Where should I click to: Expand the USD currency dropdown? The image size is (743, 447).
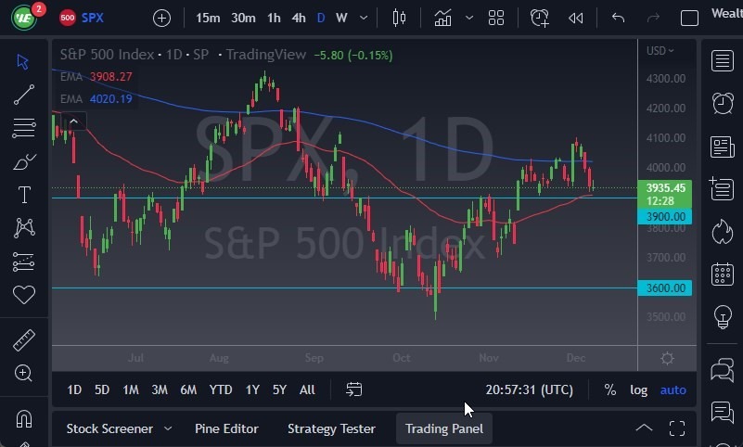coord(660,51)
